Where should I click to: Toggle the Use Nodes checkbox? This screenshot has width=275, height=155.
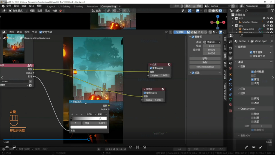tap(41, 32)
